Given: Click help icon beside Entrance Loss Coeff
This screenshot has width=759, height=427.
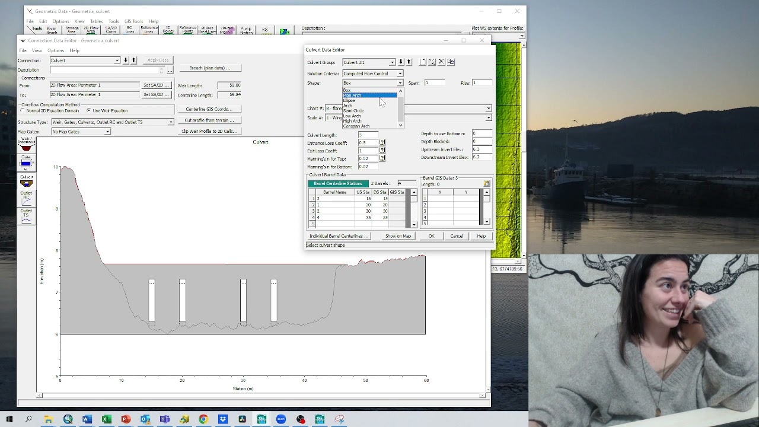Looking at the screenshot, I should pyautogui.click(x=382, y=143).
